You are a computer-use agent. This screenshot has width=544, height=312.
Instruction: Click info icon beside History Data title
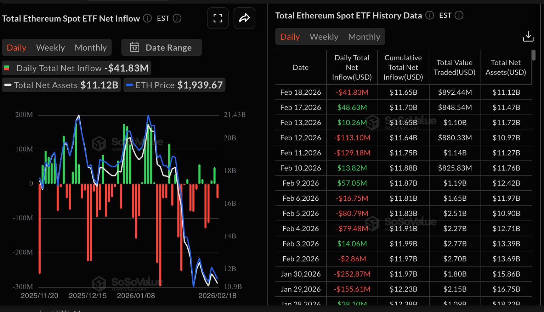[430, 16]
